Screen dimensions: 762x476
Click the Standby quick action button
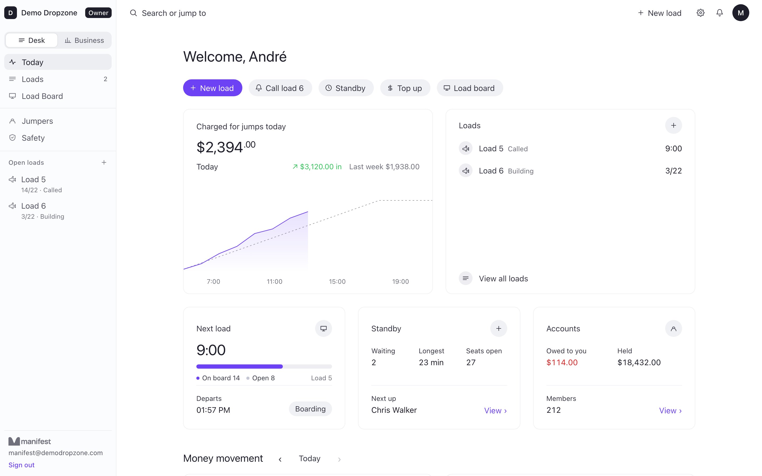tap(346, 88)
